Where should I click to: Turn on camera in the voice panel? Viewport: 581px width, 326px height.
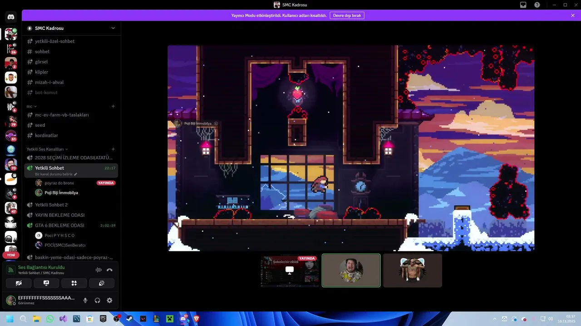(19, 283)
